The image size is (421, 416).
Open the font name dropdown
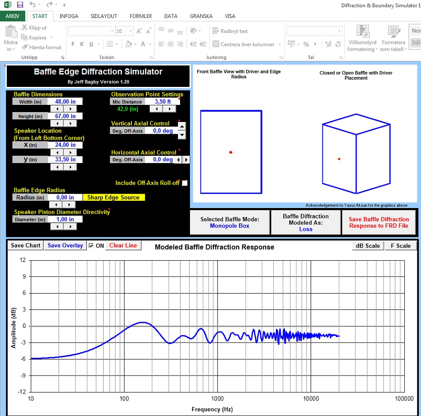(112, 31)
